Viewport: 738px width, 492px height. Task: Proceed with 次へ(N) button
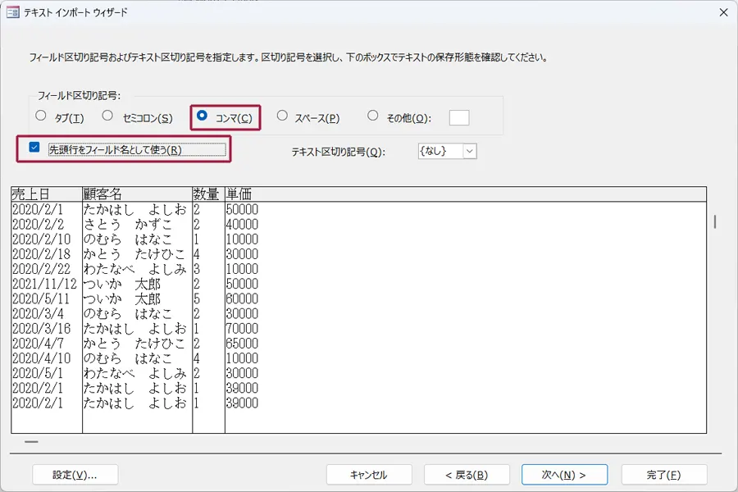[564, 475]
